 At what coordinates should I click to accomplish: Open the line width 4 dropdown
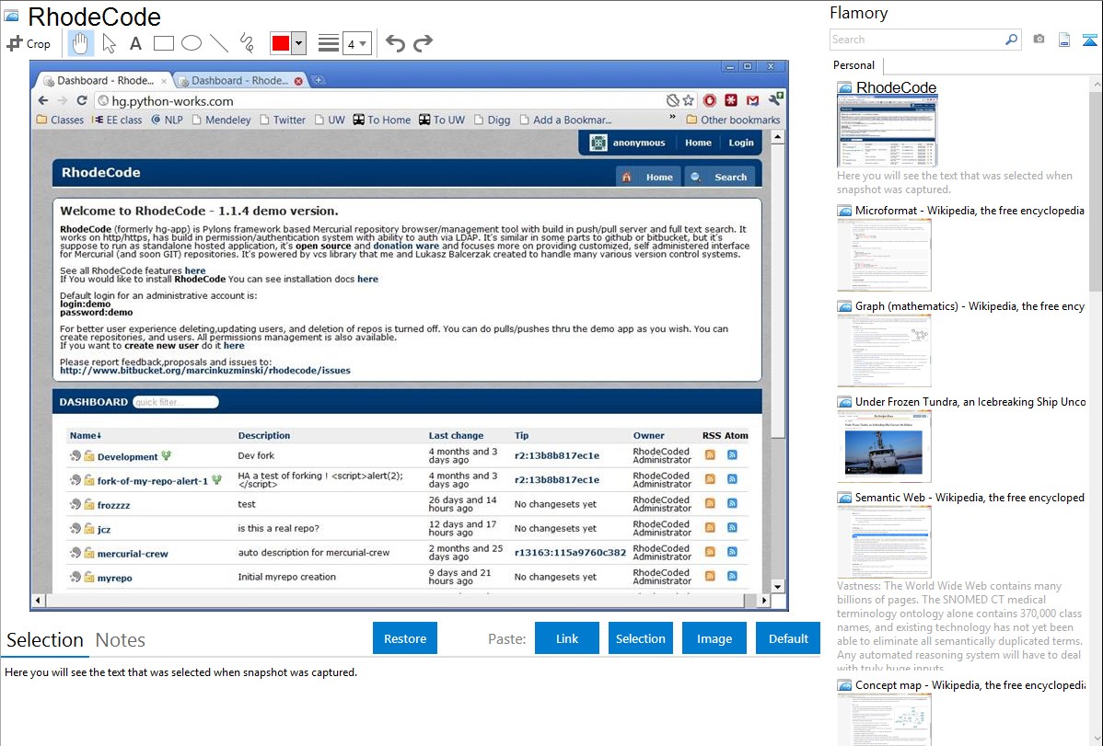(x=357, y=44)
